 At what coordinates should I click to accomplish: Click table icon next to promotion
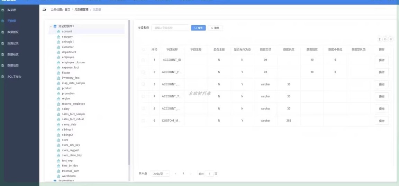tap(58, 94)
